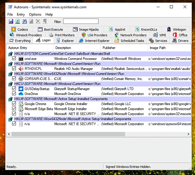Select the Codecs tab

pyautogui.click(x=19, y=30)
